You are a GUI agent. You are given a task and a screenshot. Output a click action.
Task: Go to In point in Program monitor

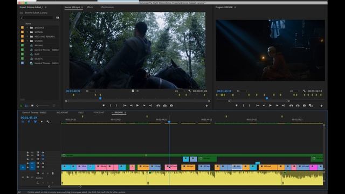tap(258, 106)
